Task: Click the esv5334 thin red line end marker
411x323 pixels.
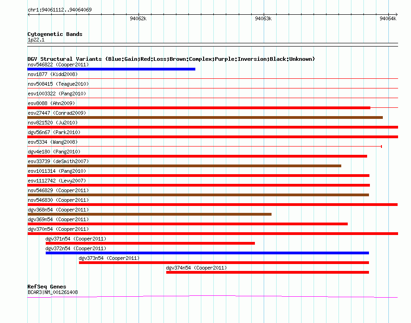Action: point(381,147)
